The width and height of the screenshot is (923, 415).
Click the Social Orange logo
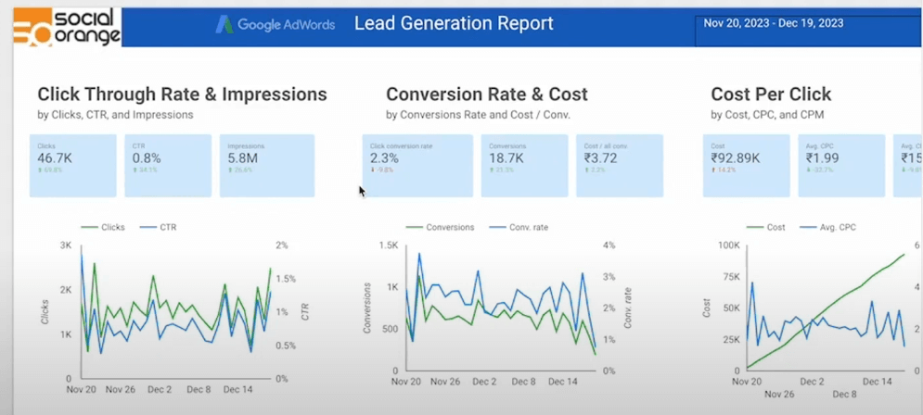point(67,26)
